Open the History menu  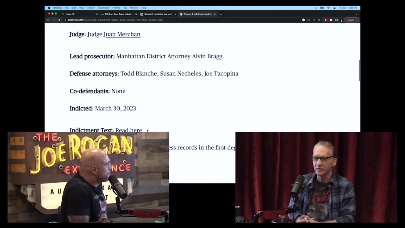pyautogui.click(x=91, y=8)
